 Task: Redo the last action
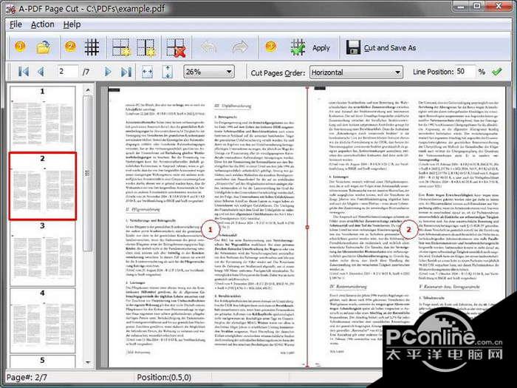point(240,47)
